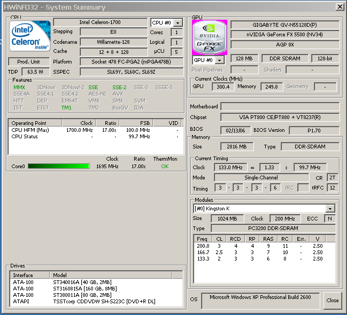Viewport: 347px width, 315px height.
Task: Select the ST3160815A drive row
Action: tap(96, 289)
